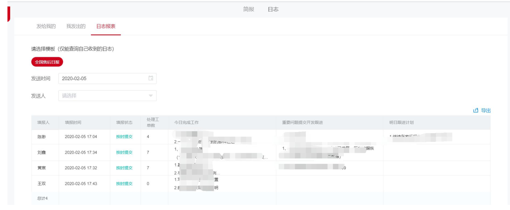Click the 填报人 column header
This screenshot has height=210, width=510.
(44, 123)
